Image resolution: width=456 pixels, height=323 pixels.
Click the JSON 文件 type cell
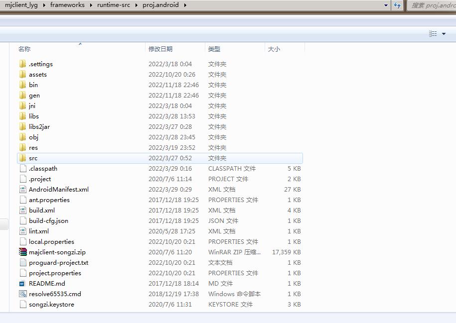(x=223, y=221)
